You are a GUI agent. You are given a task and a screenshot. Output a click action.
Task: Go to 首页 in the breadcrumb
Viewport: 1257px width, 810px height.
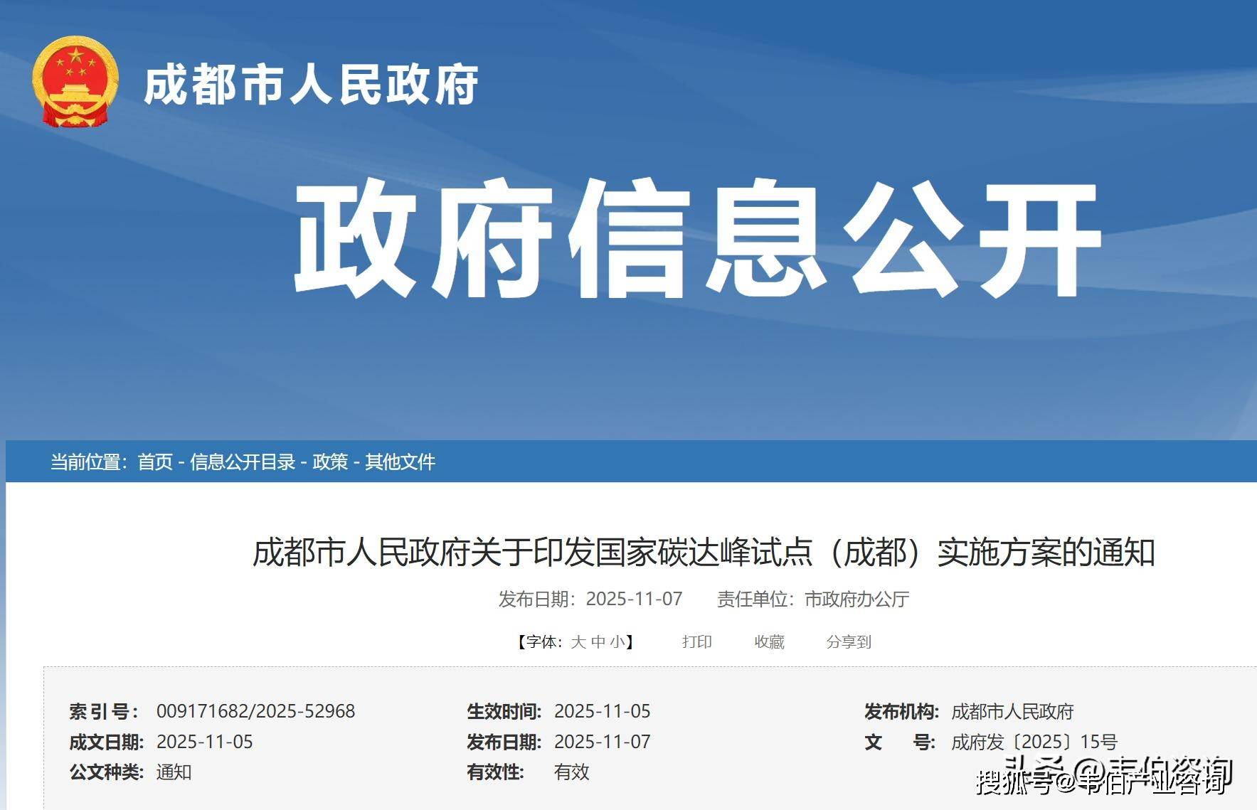[x=155, y=462]
